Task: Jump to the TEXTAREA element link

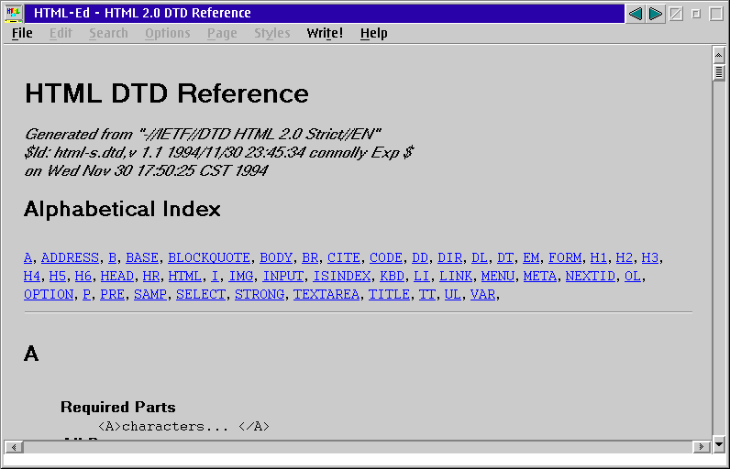Action: pos(326,295)
